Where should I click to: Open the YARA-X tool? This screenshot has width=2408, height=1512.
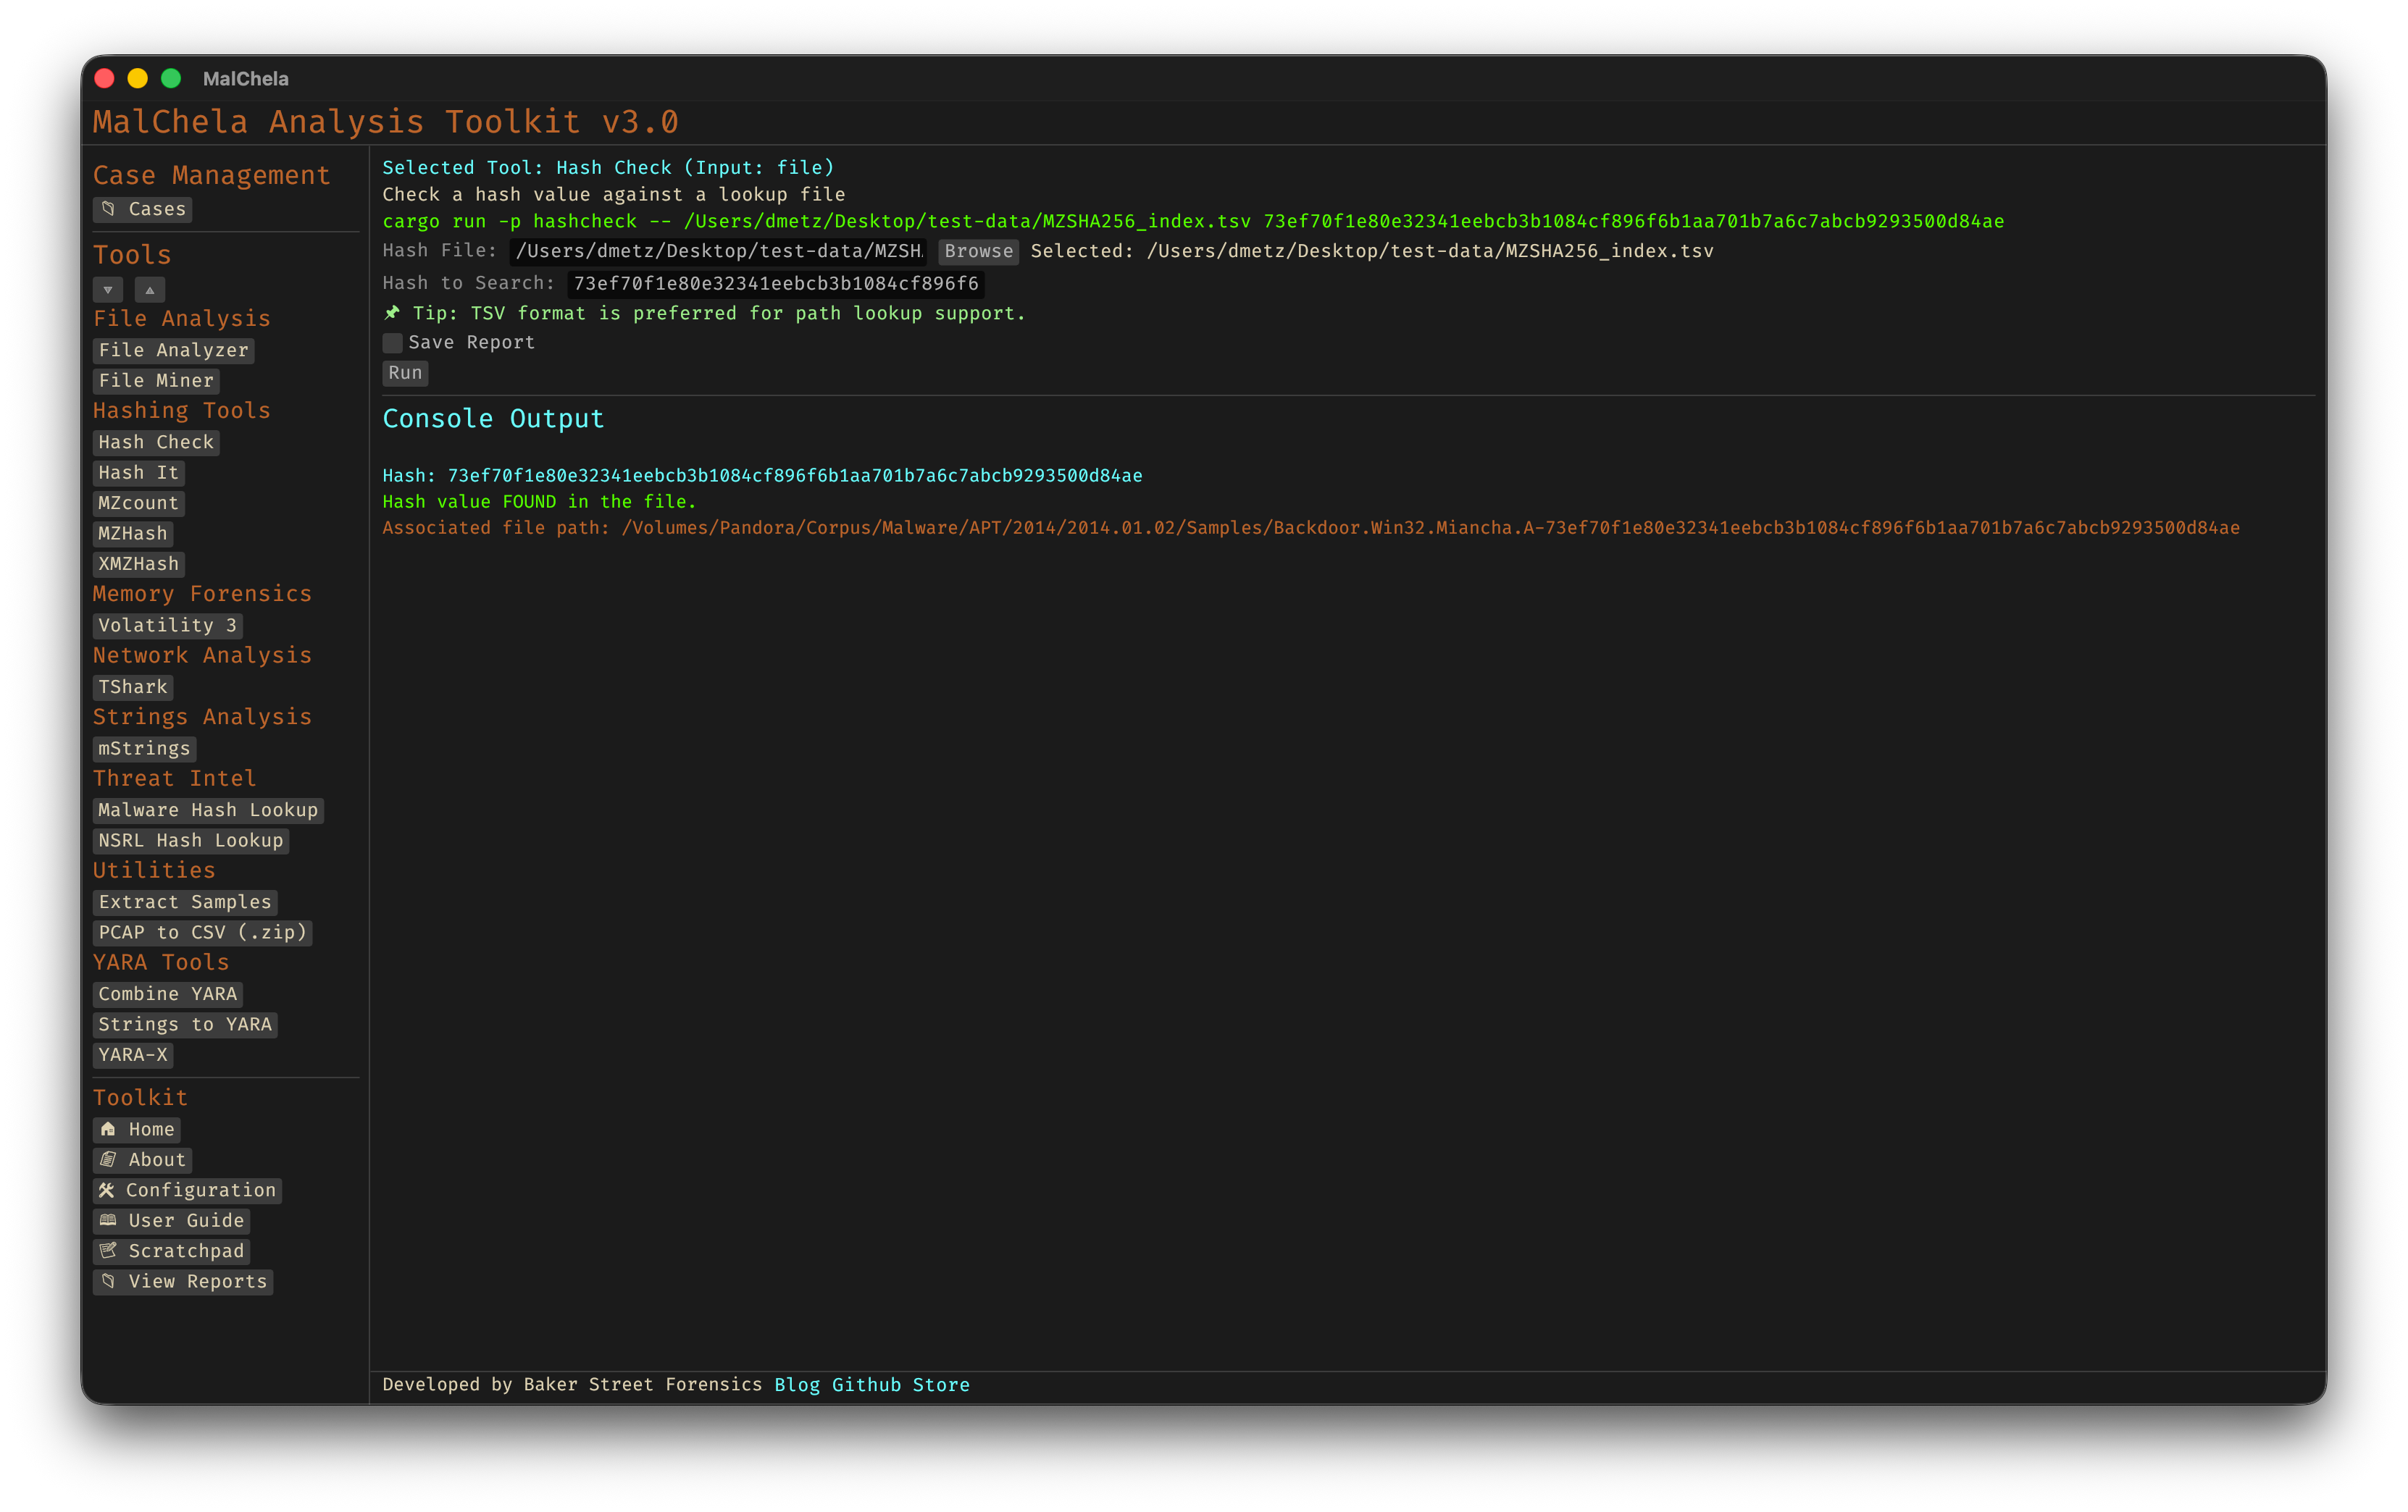click(133, 1055)
